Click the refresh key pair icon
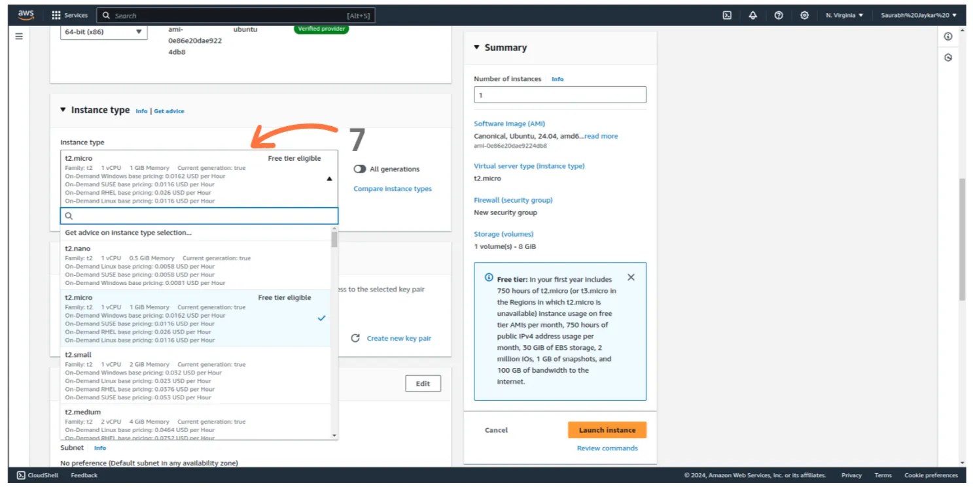 (355, 338)
